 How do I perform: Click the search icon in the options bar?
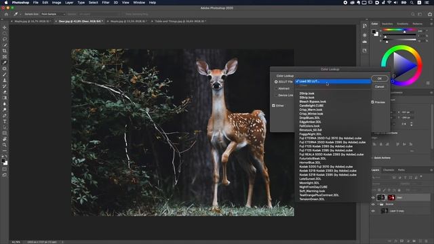point(413,14)
